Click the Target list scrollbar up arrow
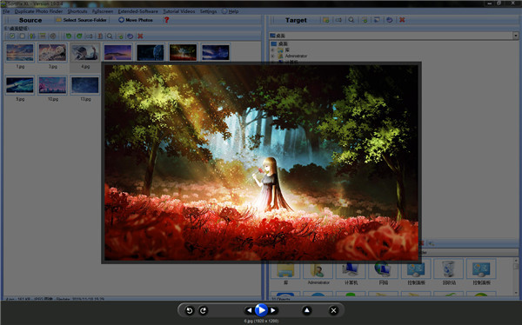 516,262
